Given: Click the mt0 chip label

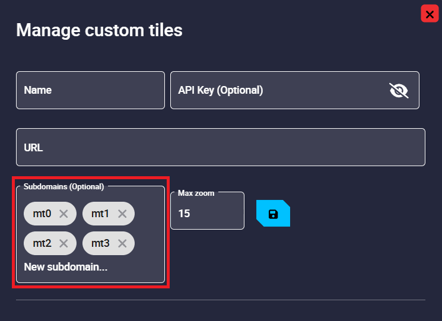Looking at the screenshot, I should click(x=42, y=214).
